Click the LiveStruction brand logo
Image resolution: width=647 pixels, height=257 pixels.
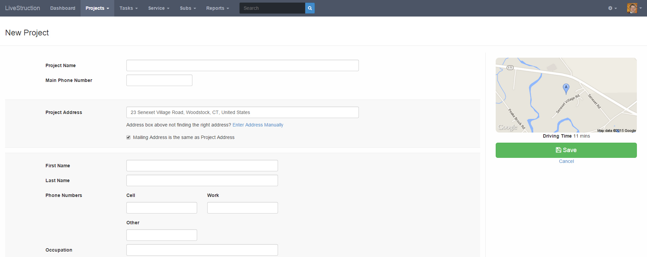23,8
